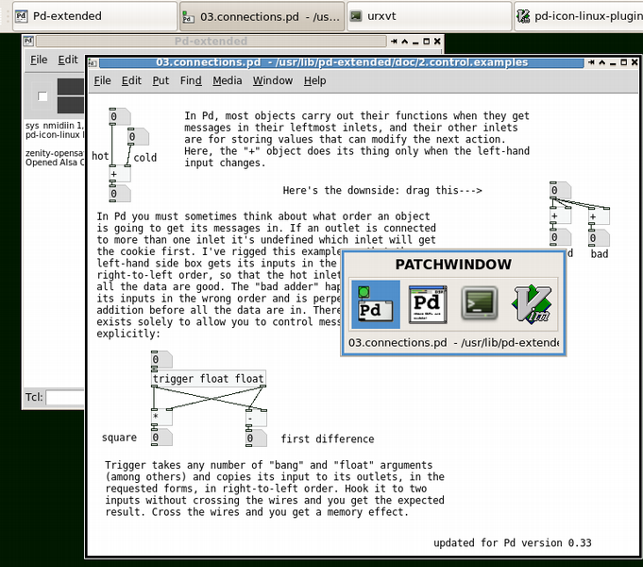Image resolution: width=643 pixels, height=567 pixels.
Task: Select the Vim icon in the PATCHWINDOW switcher
Action: (x=532, y=304)
